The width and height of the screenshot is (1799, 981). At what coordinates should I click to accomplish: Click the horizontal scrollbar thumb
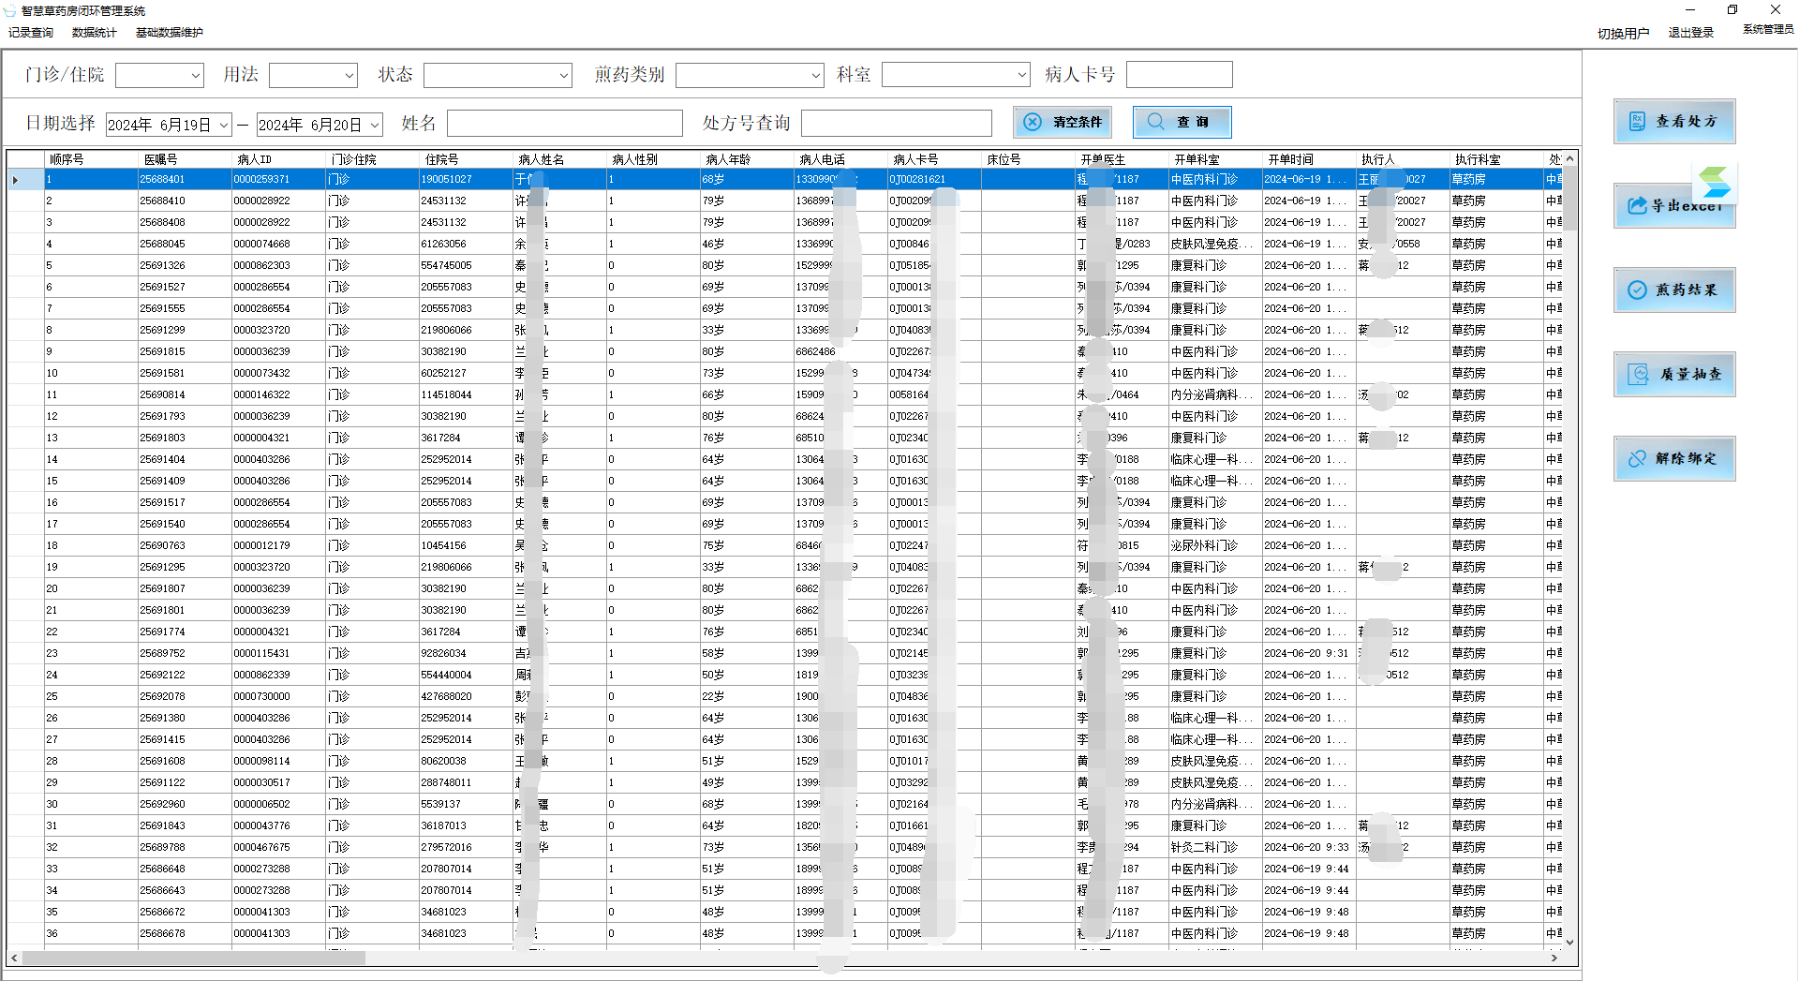pos(193,958)
